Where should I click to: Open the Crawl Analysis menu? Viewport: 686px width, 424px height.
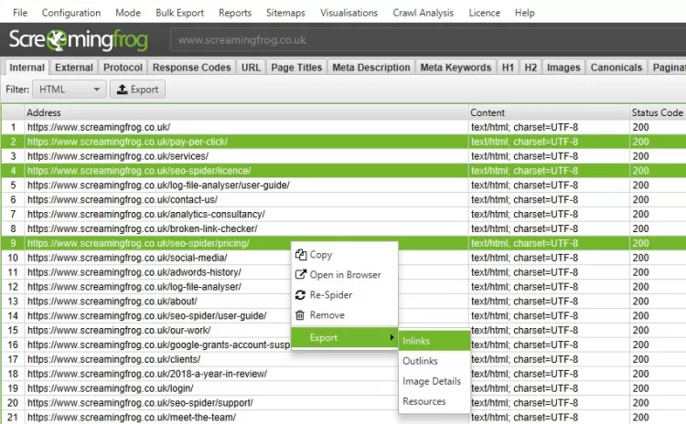coord(423,14)
